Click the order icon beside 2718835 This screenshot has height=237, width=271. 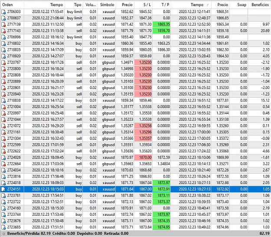point(3,50)
